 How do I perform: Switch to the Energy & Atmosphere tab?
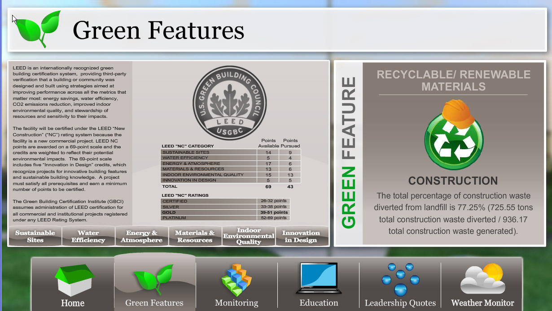tap(141, 236)
